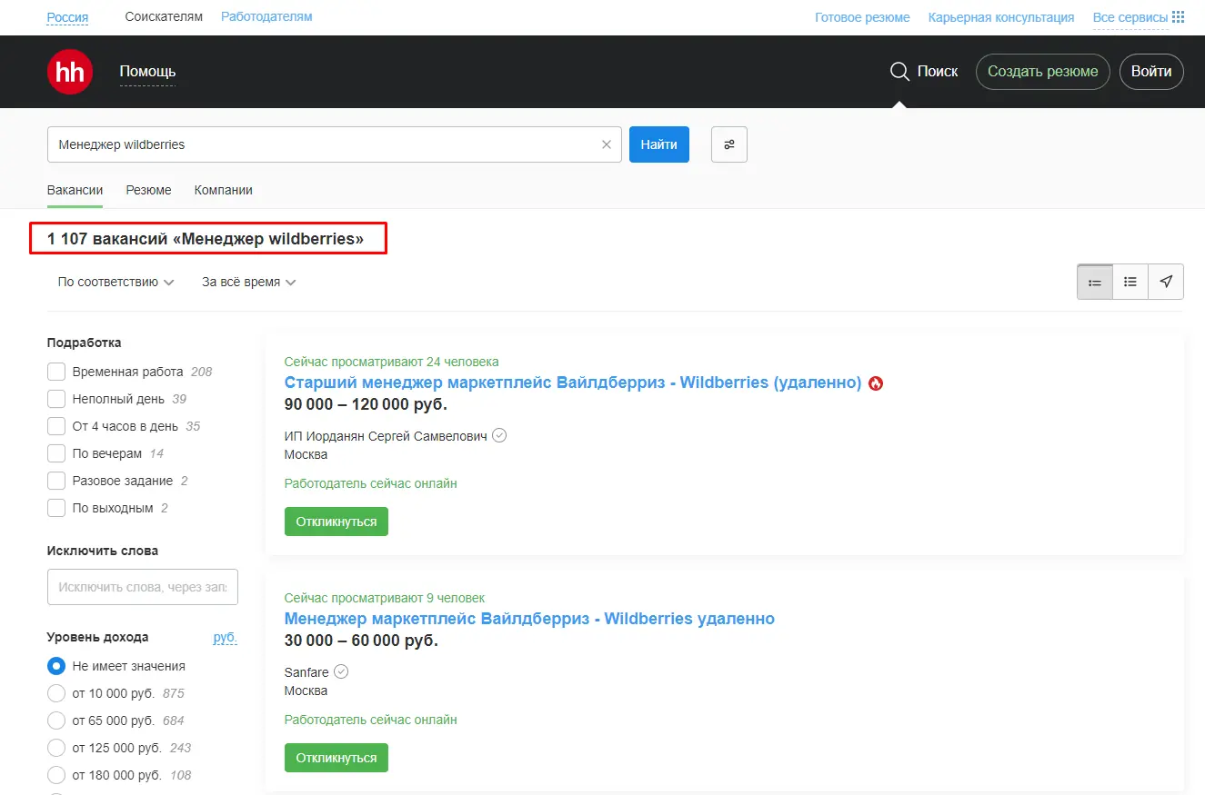The image size is (1205, 795).
Task: Select от 125 000 руб. income radio
Action: (x=56, y=748)
